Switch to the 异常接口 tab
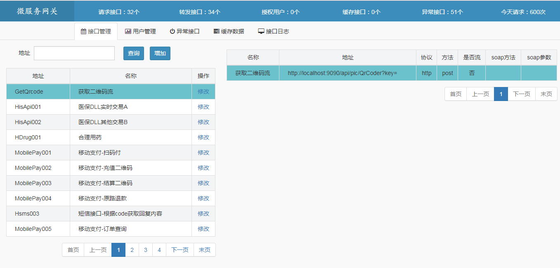 (184, 31)
